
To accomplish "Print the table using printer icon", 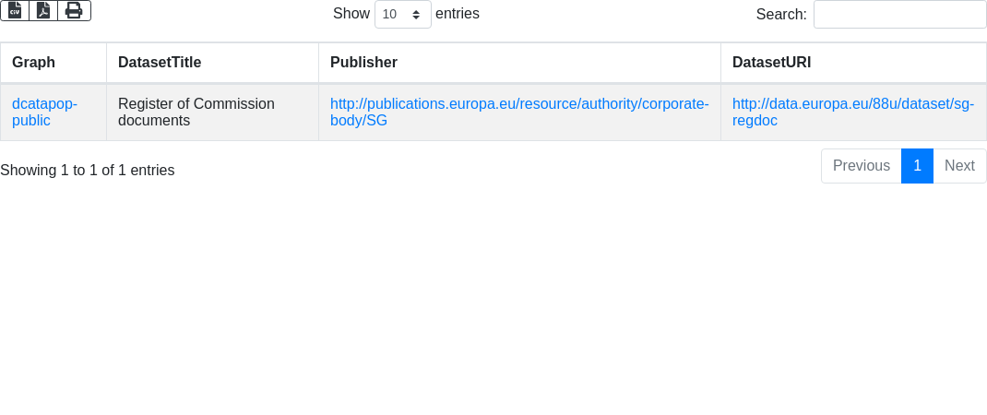I will (x=74, y=10).
